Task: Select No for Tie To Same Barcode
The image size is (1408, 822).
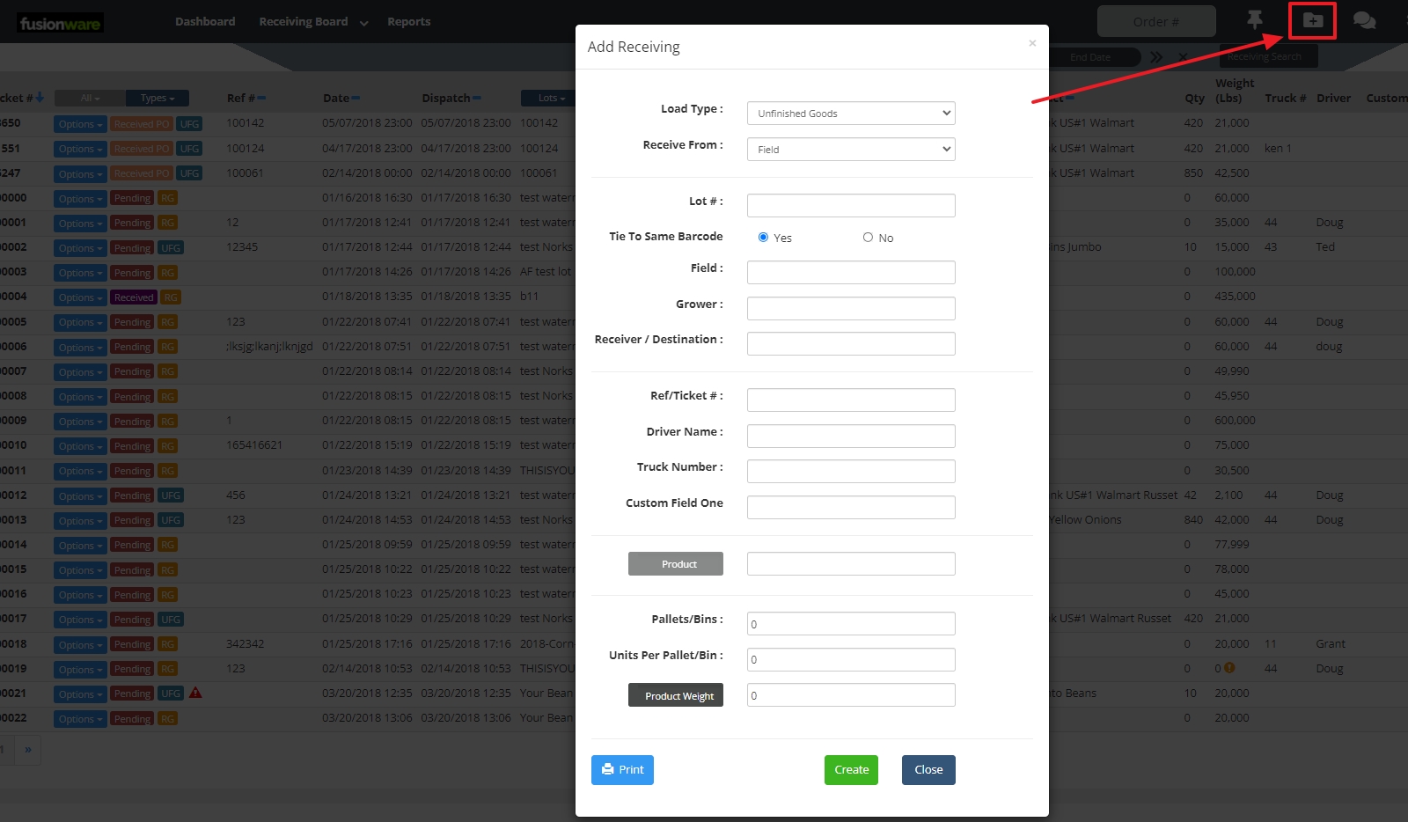Action: click(x=867, y=237)
